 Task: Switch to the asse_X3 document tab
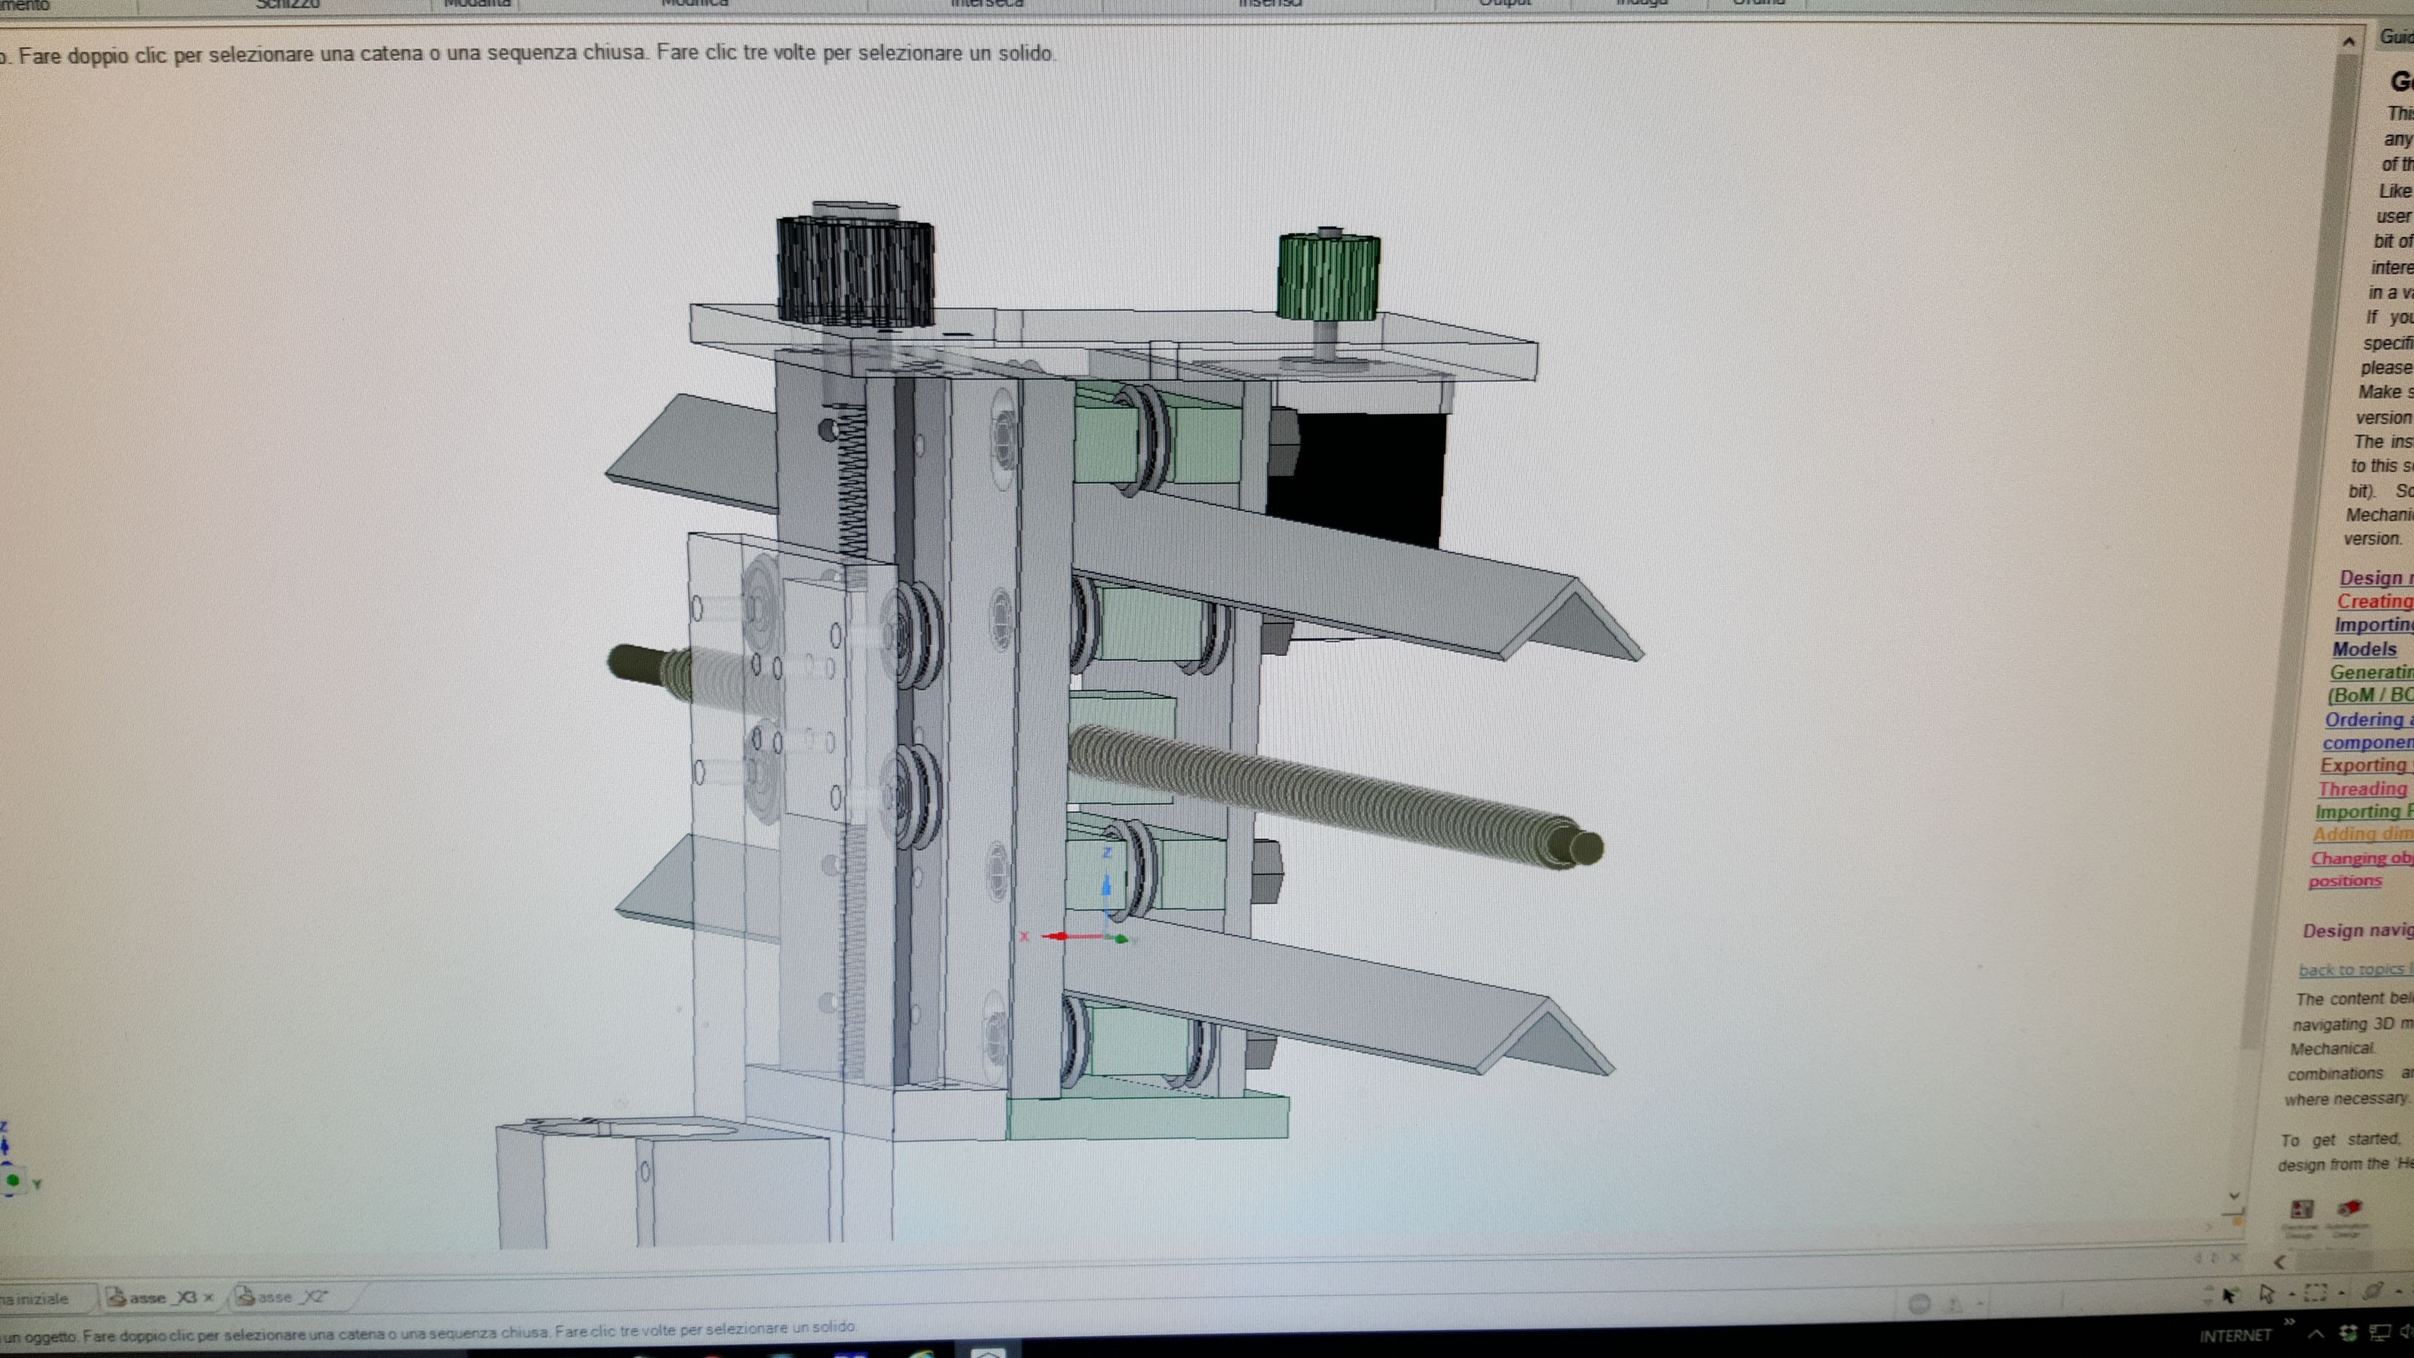click(161, 1298)
